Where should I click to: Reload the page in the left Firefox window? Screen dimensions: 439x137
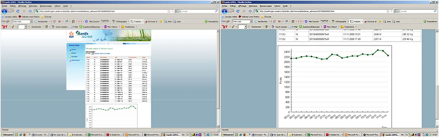point(18,11)
